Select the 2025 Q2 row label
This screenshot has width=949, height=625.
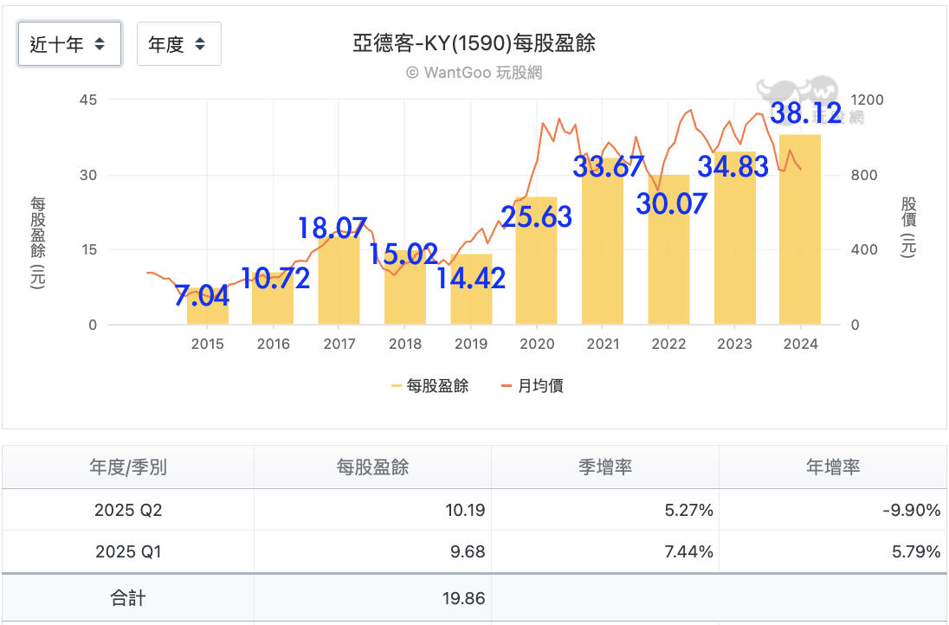128,510
